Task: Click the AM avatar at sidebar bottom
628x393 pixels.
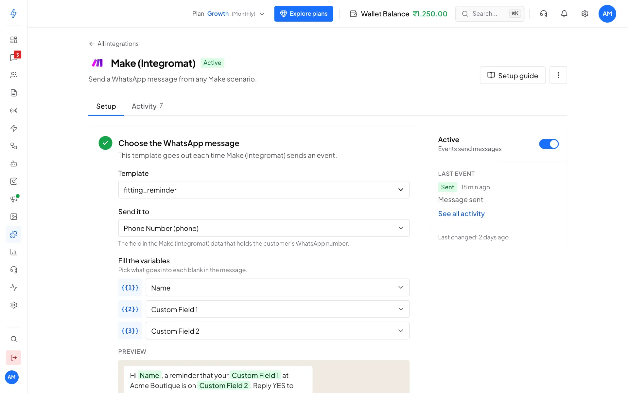Action: coord(12,377)
